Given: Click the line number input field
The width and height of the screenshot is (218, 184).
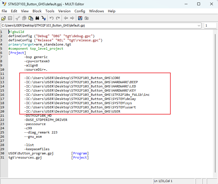Looking at the screenshot, I should pos(210,25).
